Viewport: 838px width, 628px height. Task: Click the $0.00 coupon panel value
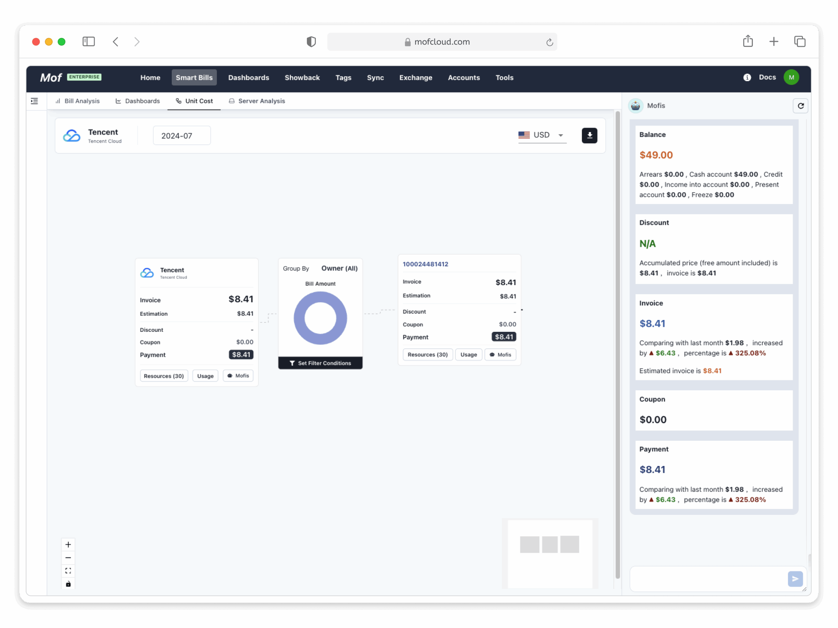(x=653, y=420)
